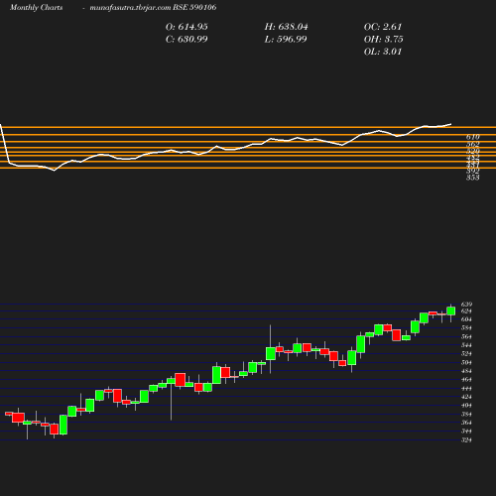Click the '464' price axis label

click(466, 380)
